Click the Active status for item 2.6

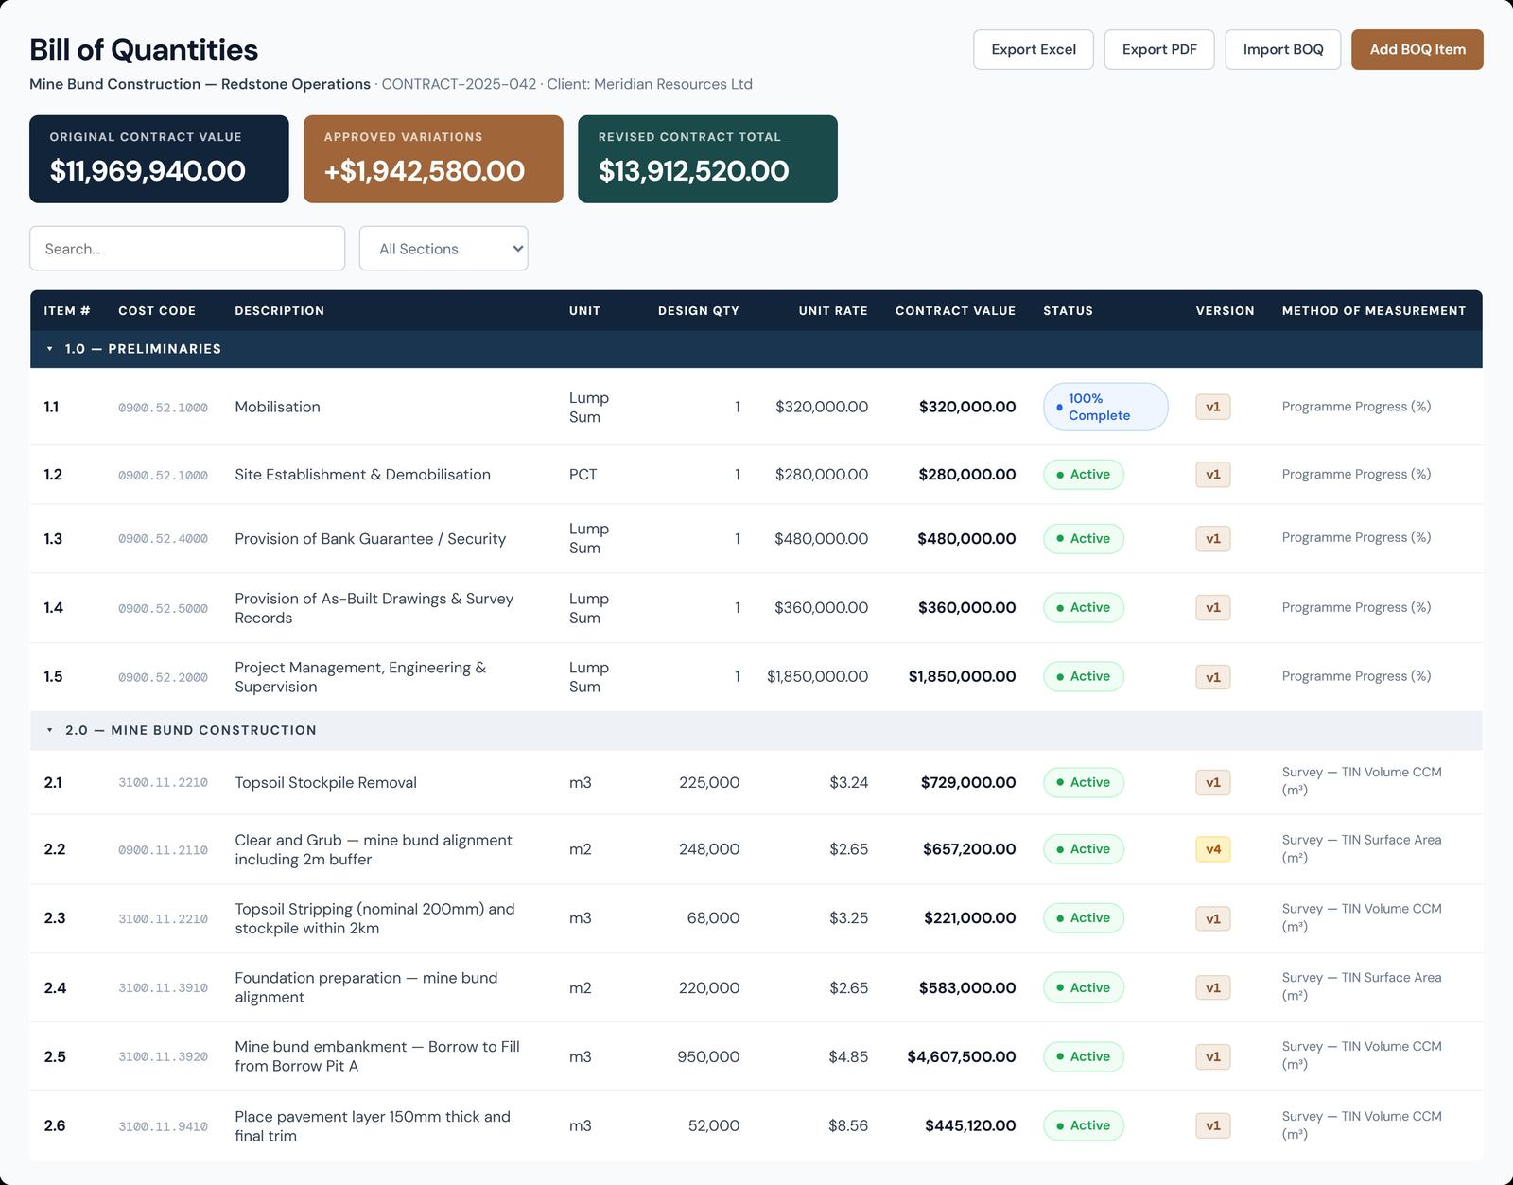tap(1084, 1125)
